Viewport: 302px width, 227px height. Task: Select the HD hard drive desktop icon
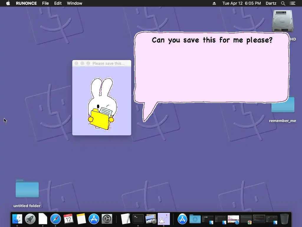(283, 21)
